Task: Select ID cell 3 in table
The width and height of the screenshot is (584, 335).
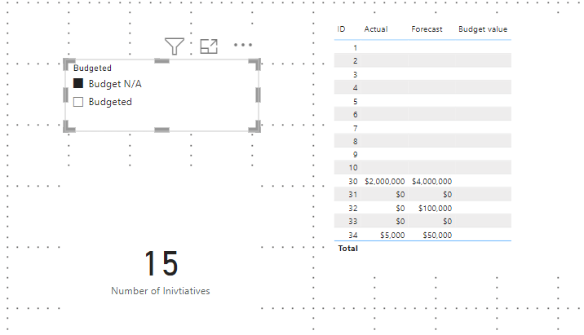Action: (x=356, y=74)
